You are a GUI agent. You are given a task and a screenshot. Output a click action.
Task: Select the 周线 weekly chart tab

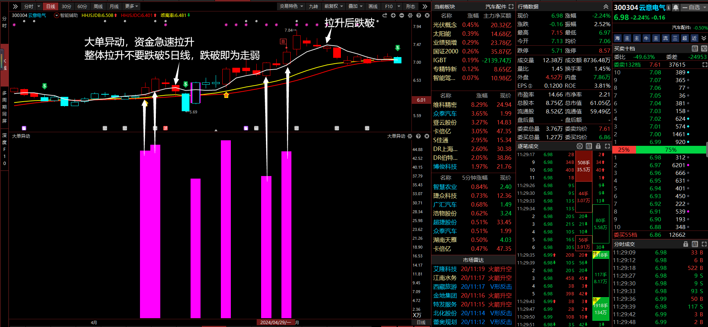(x=98, y=6)
